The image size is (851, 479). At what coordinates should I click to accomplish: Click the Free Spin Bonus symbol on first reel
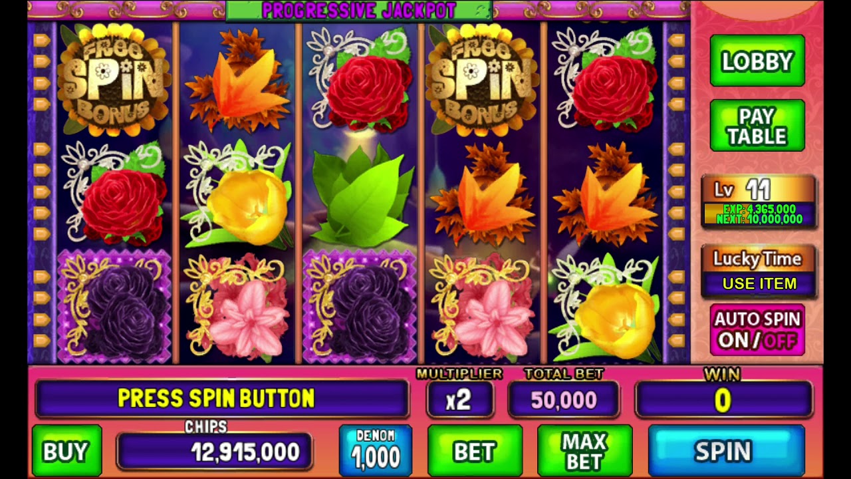114,80
